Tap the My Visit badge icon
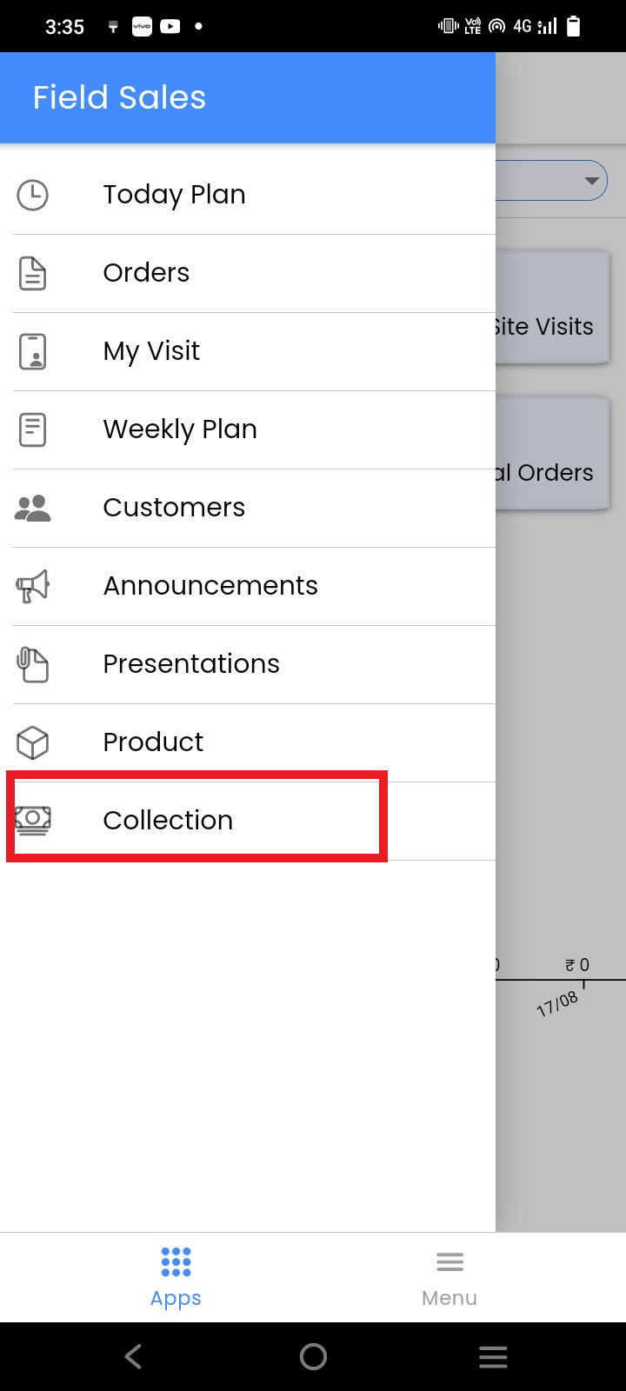Image resolution: width=626 pixels, height=1391 pixels. pyautogui.click(x=33, y=351)
